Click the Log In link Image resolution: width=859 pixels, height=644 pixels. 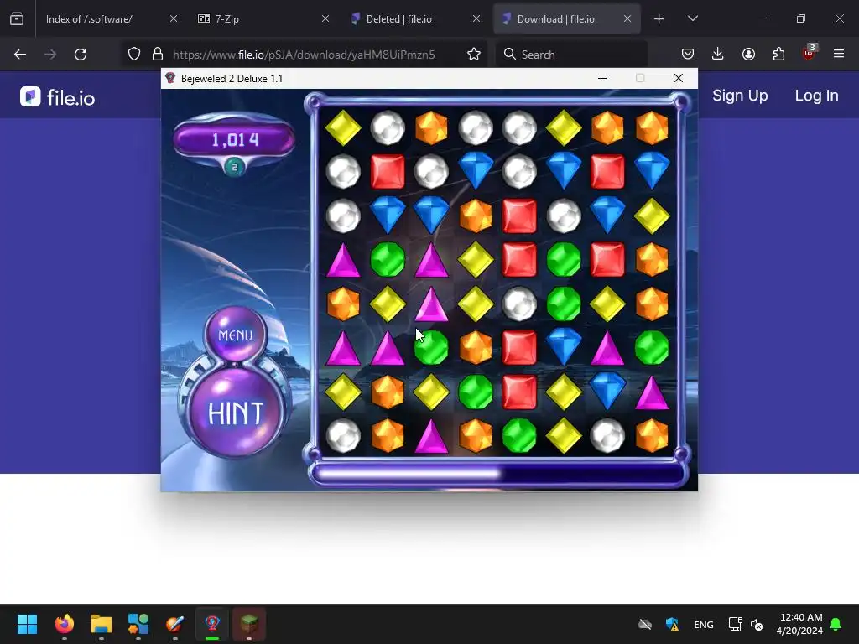[817, 96]
